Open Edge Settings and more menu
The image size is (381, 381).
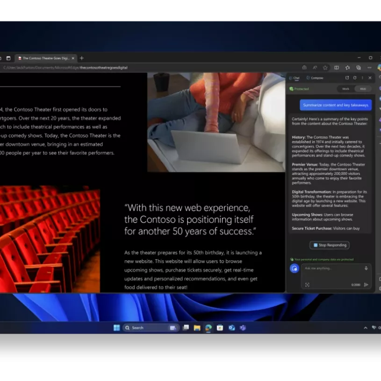369,67
